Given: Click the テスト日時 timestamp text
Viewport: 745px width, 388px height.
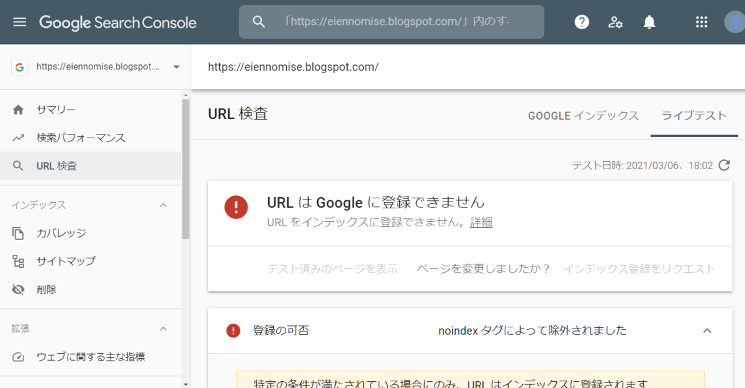Looking at the screenshot, I should (643, 165).
